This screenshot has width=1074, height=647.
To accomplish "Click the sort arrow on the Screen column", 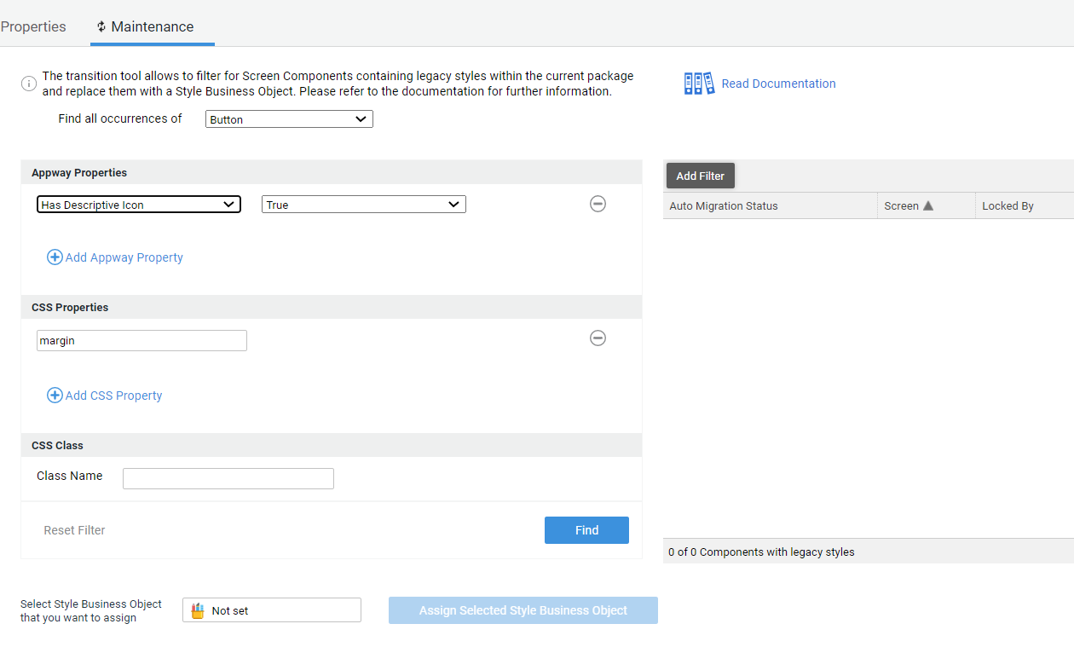I will (x=927, y=205).
